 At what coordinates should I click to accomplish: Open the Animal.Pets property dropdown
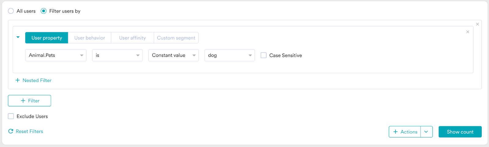click(x=56, y=55)
